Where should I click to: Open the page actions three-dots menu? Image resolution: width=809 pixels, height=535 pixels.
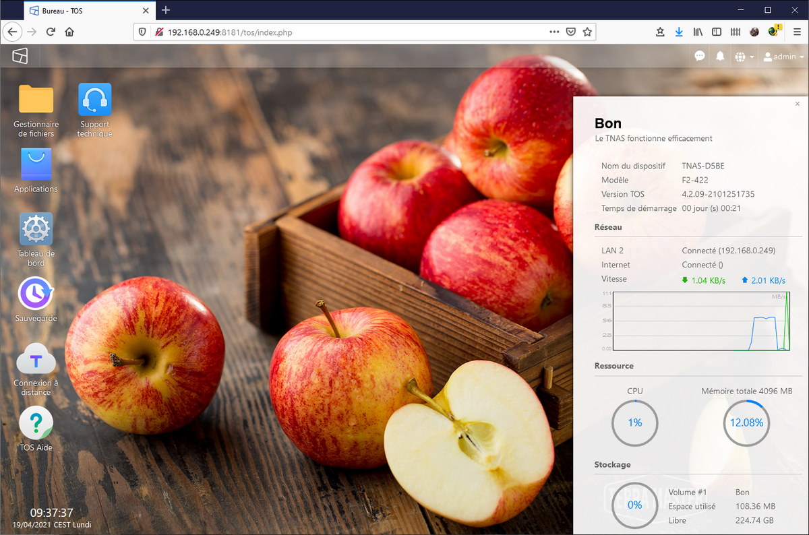[554, 32]
